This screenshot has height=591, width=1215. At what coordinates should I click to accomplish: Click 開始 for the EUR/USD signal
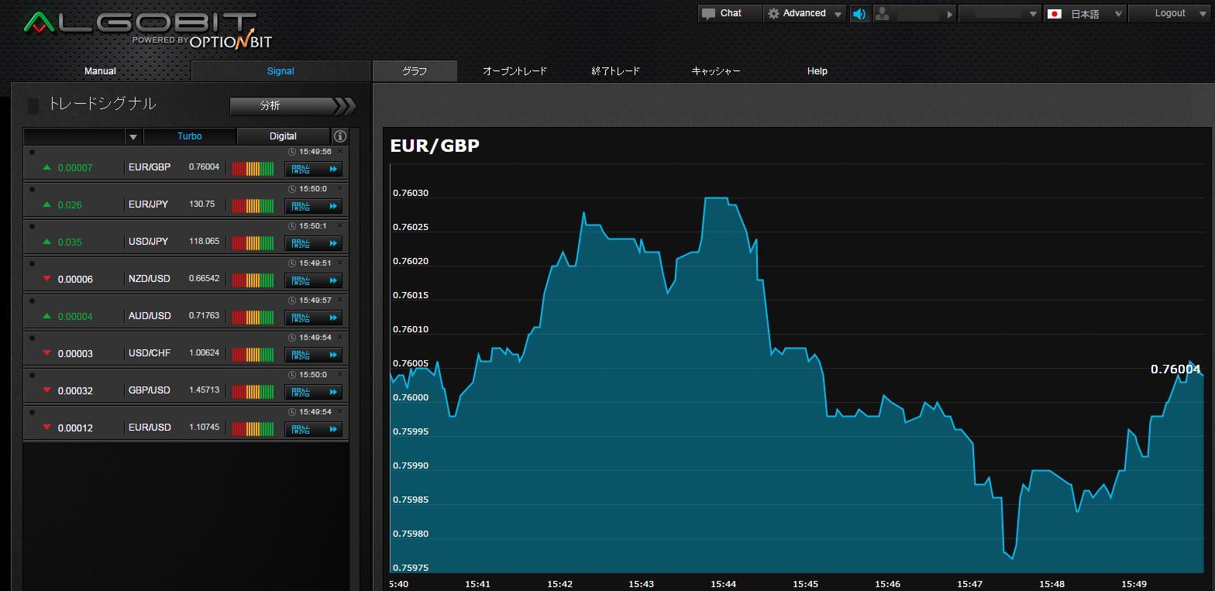coord(313,429)
